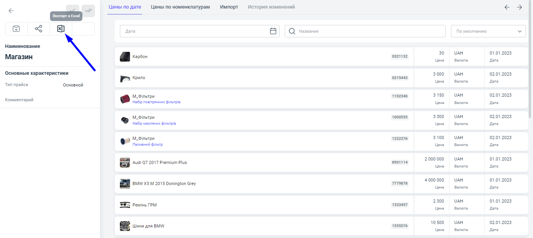Click the magnifier icon in Название search
The width and height of the screenshot is (533, 238).
pyautogui.click(x=292, y=31)
